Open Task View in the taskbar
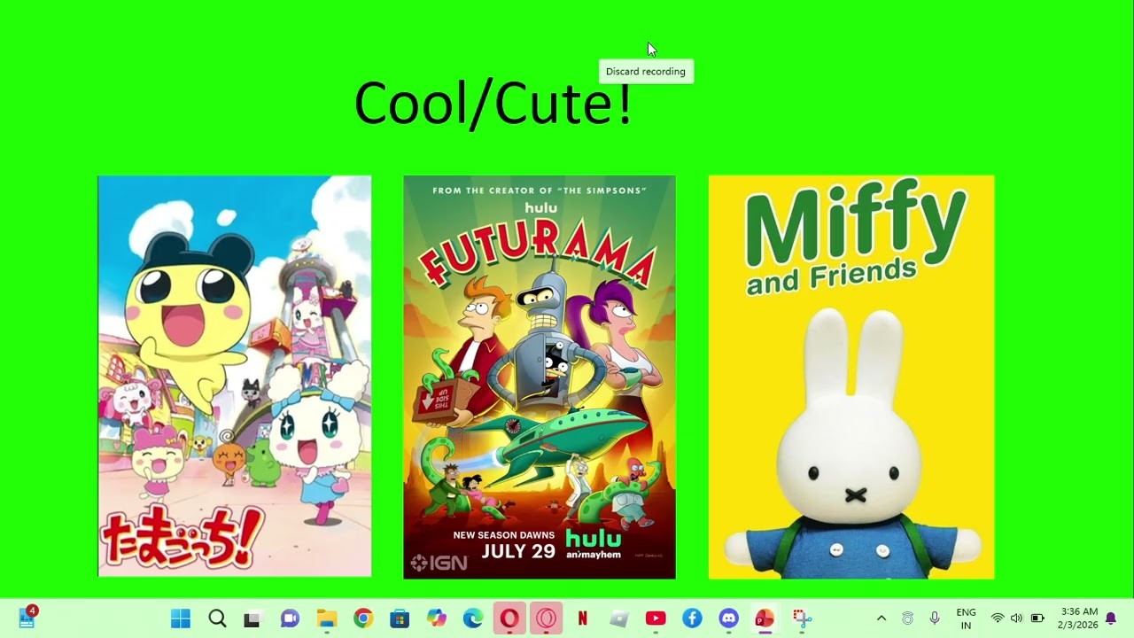1134x638 pixels. (x=252, y=619)
